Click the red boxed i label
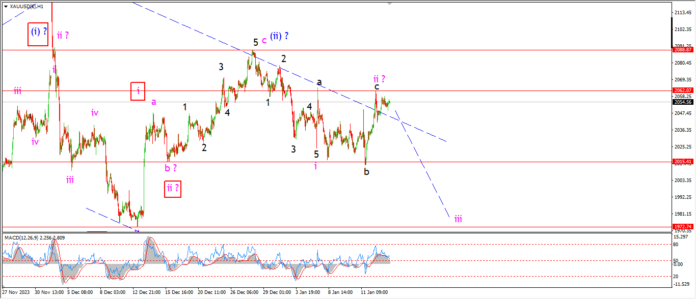This screenshot has height=299, width=696. pos(138,91)
